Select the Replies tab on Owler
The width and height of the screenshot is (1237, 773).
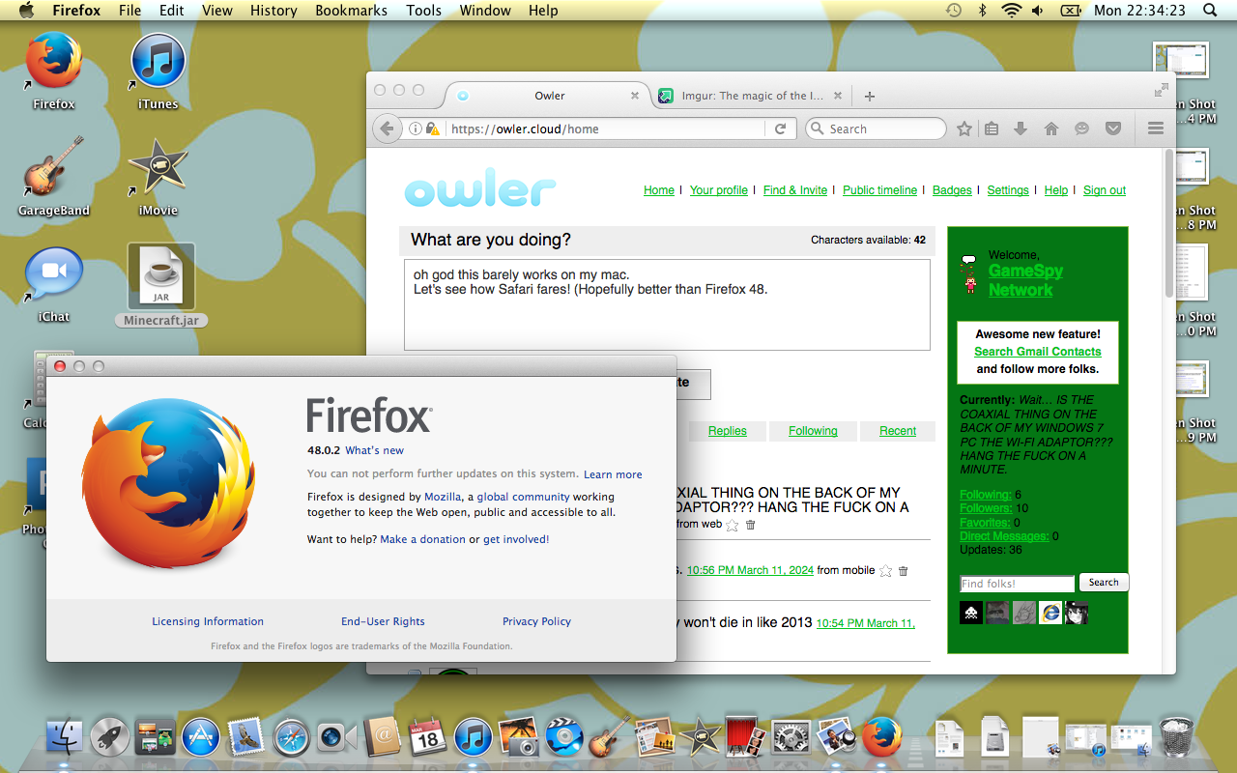[x=727, y=431]
